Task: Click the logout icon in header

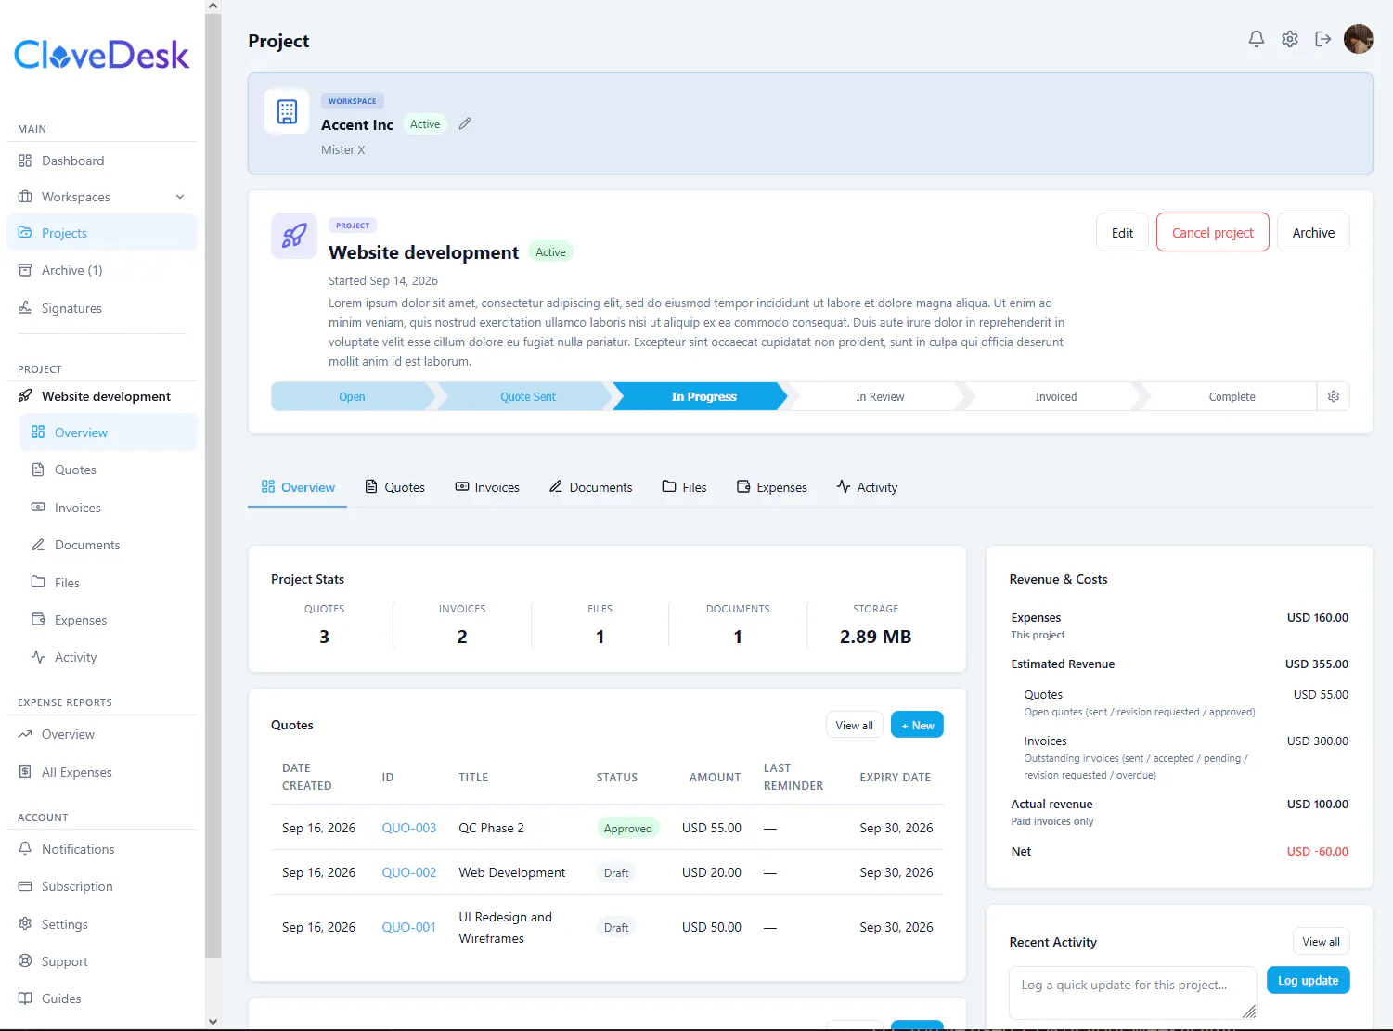Action: point(1323,39)
